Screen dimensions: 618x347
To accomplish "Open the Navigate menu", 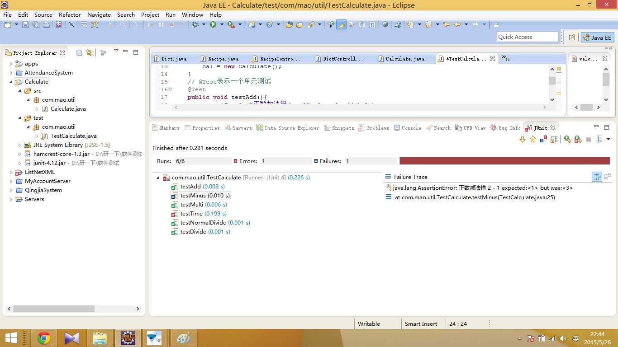I will tap(99, 14).
